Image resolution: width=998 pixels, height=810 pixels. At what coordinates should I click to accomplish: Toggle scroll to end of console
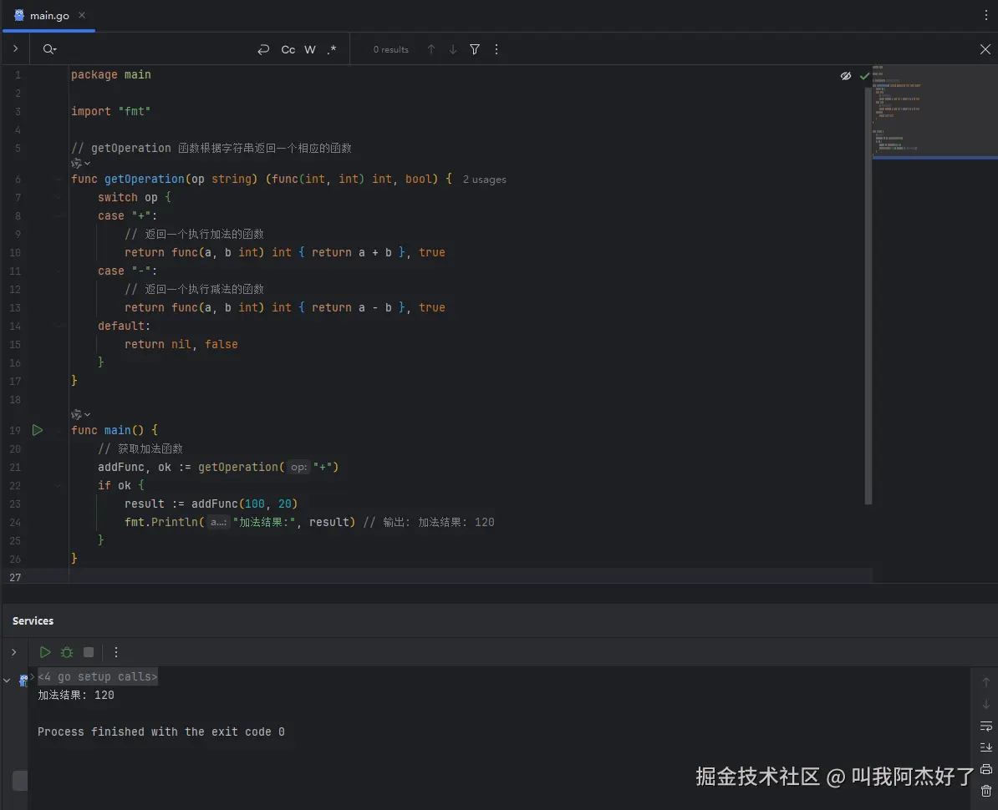[986, 747]
